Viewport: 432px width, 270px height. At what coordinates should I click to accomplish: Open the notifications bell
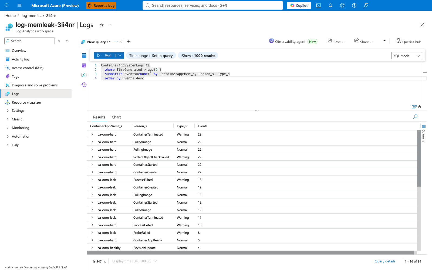coord(330,5)
